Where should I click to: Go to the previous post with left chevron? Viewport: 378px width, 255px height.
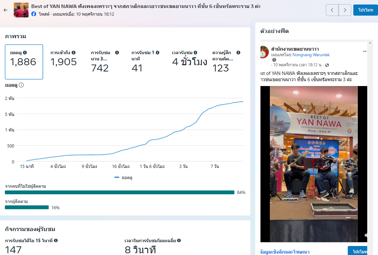coord(332,10)
